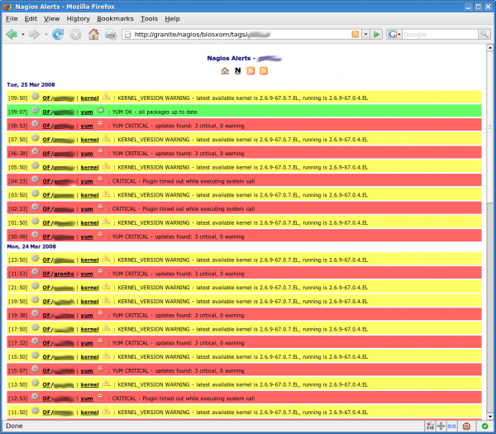Open the Google search engine selector
496x434 pixels.
pos(393,35)
